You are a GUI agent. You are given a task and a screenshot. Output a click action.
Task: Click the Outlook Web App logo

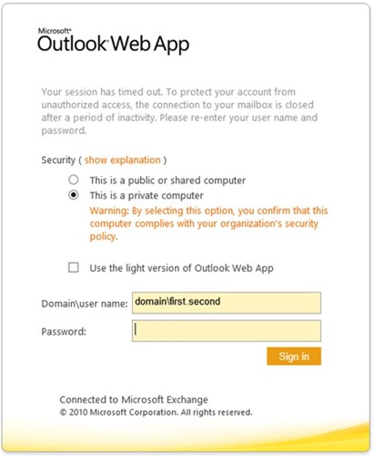click(113, 44)
